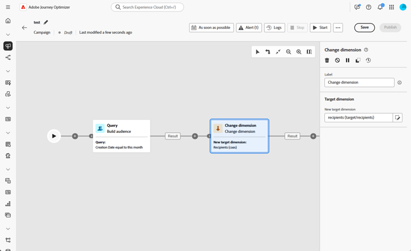This screenshot has width=411, height=251.
Task: Fit workflow to screen icon
Action: click(278, 52)
